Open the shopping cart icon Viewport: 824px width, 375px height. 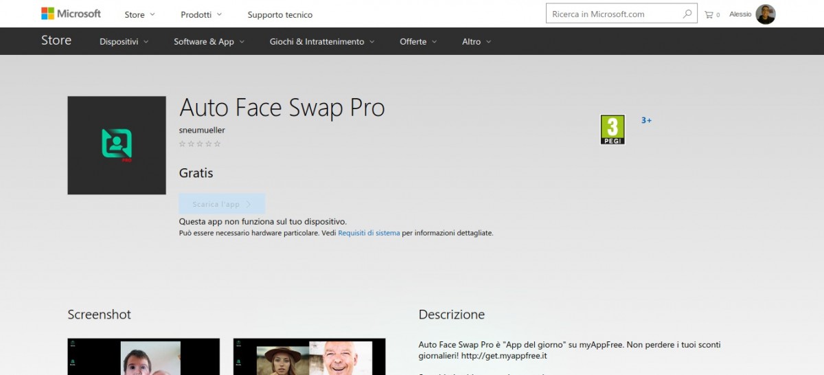pos(709,14)
